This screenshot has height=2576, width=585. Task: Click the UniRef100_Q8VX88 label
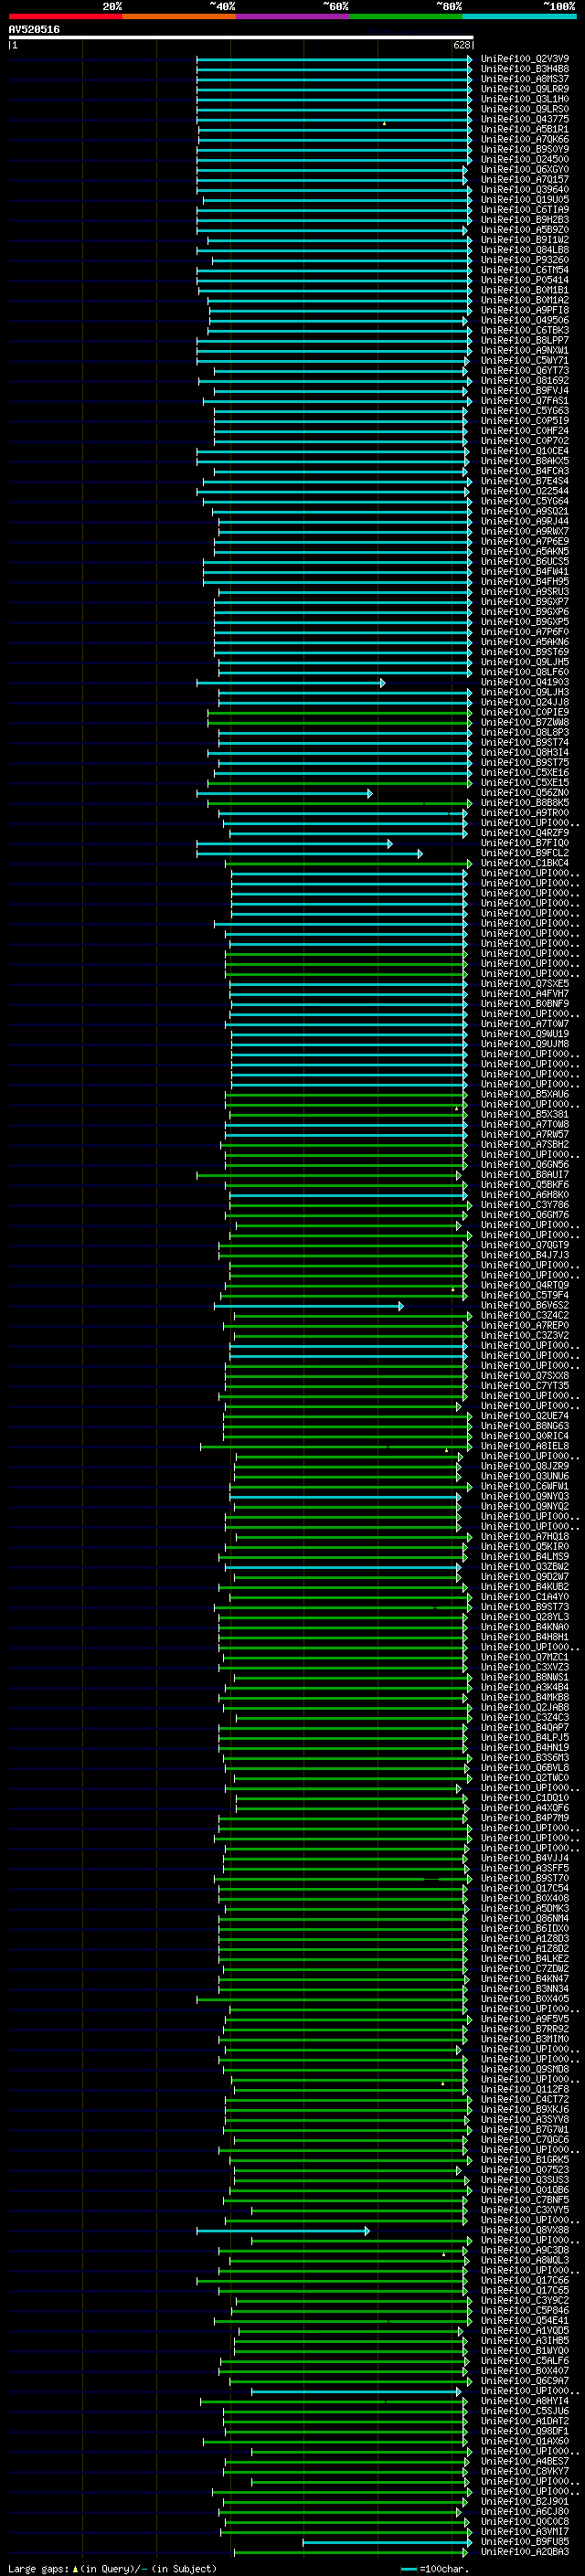coord(525,2230)
